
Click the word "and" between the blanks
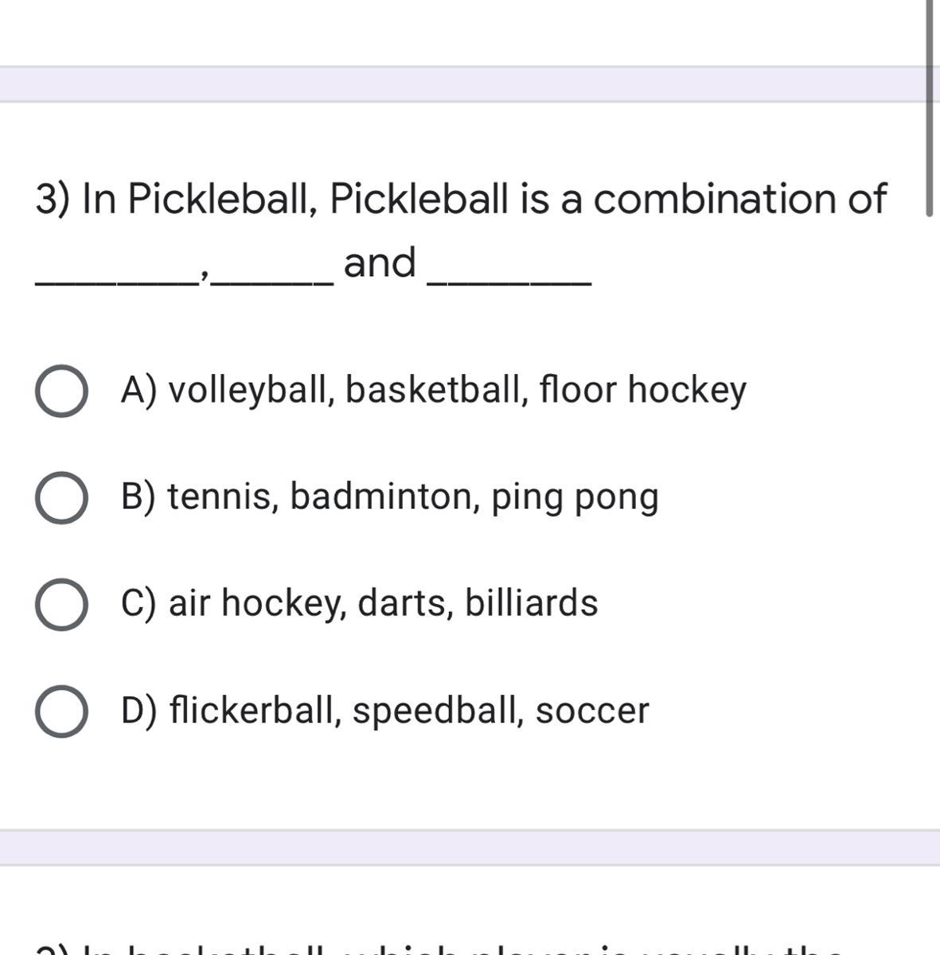[x=380, y=263]
